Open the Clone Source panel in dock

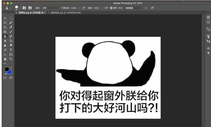pos(208,29)
